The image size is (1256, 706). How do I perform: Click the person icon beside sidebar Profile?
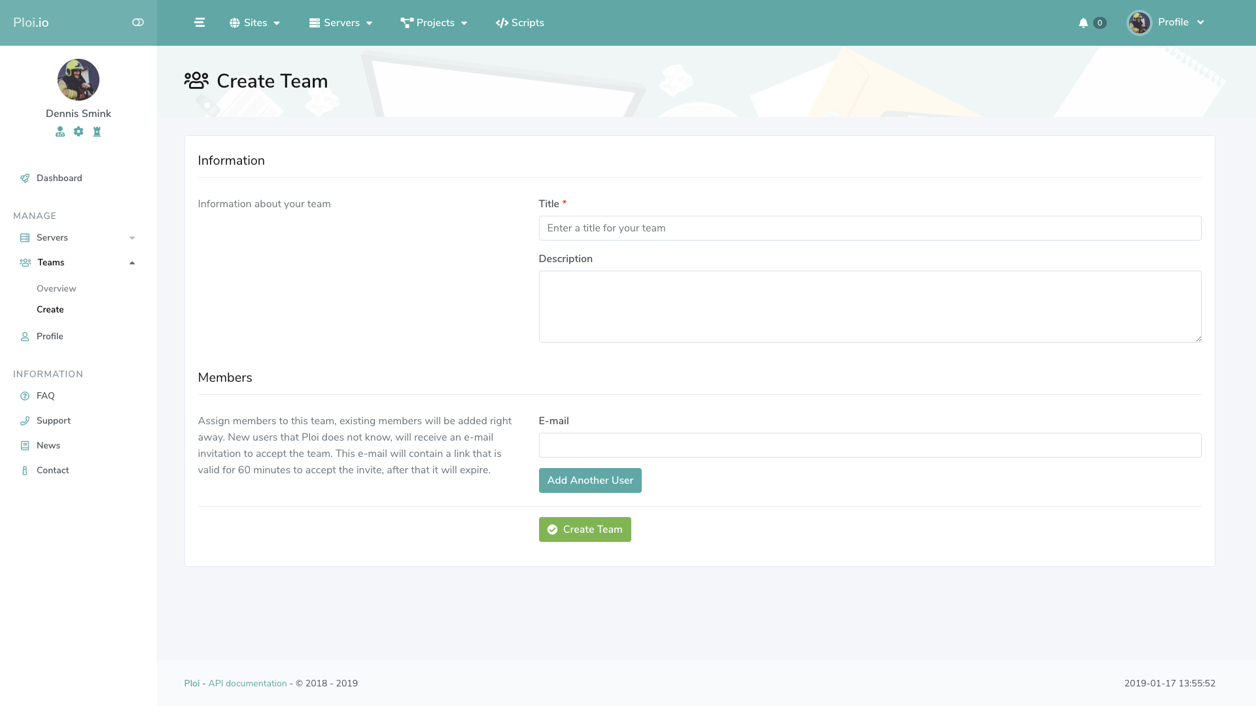coord(25,337)
